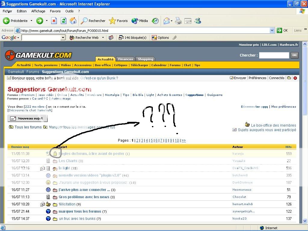Open the Précédente back history dropdown arrow

31,21
